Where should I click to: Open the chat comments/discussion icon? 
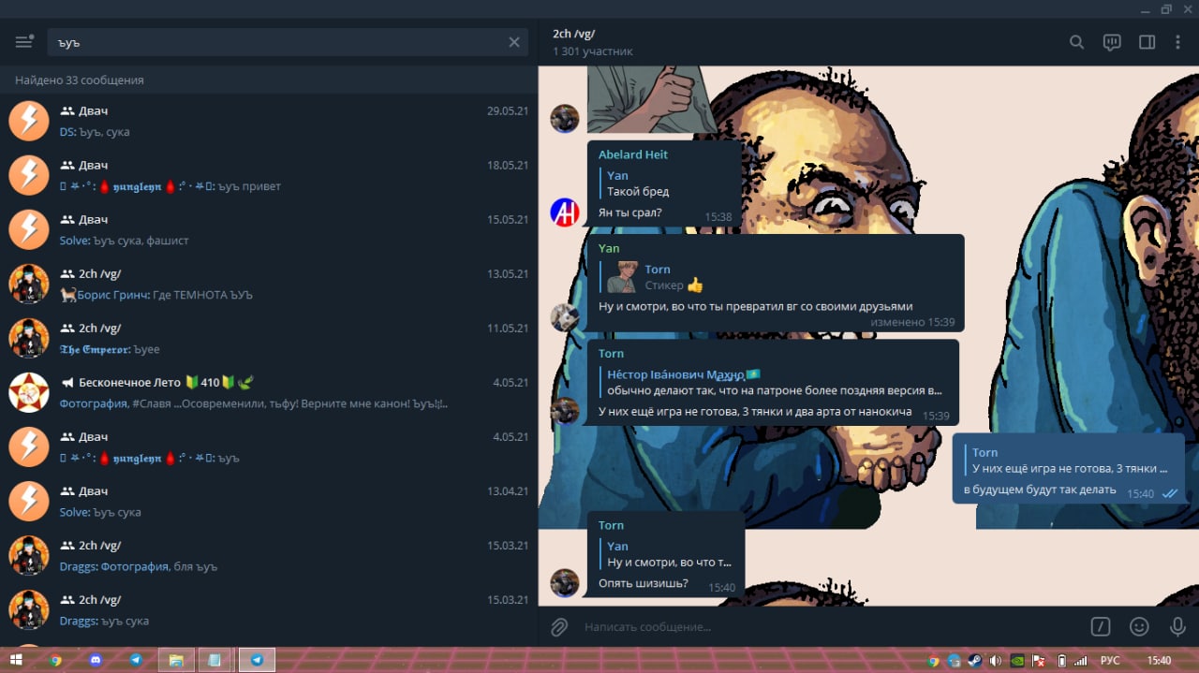(x=1112, y=42)
